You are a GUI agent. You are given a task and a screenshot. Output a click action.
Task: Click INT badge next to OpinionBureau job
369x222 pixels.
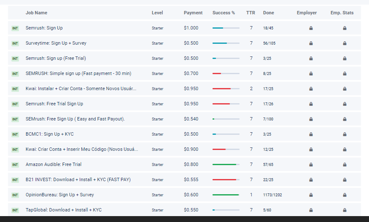click(15, 195)
